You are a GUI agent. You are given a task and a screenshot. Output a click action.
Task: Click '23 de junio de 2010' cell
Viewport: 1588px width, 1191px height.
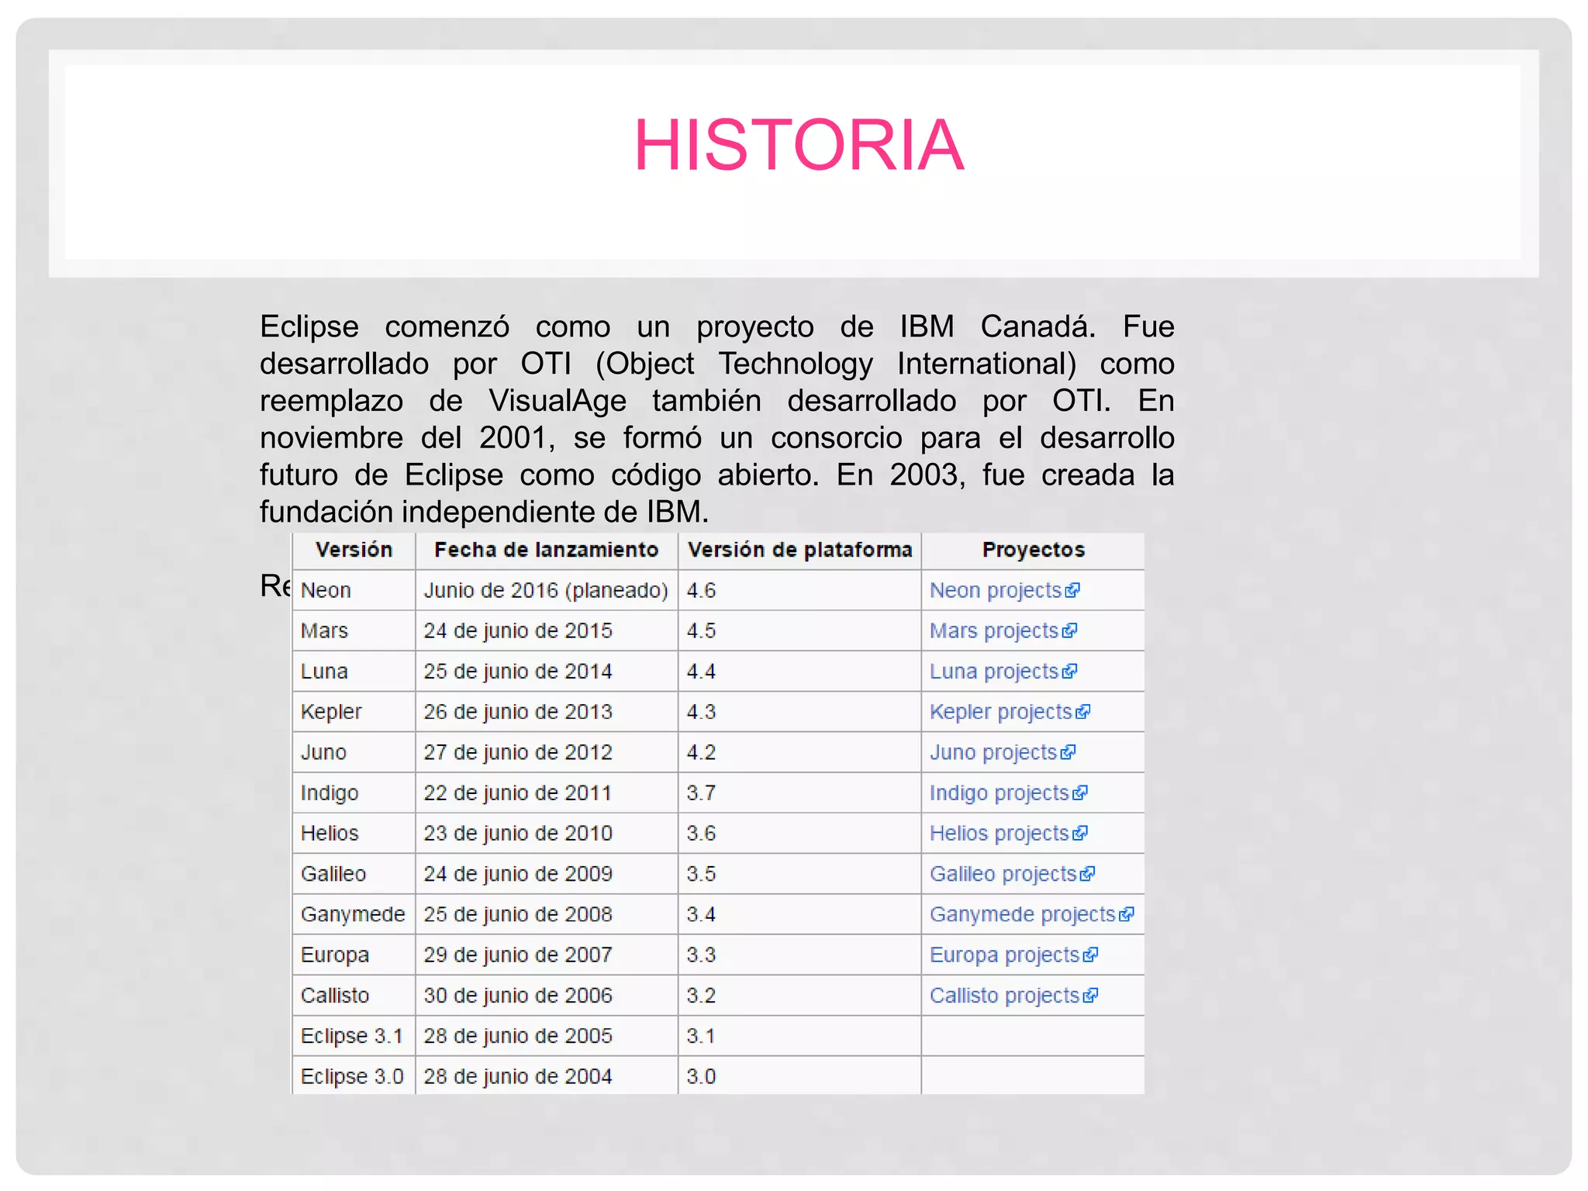[x=547, y=834]
